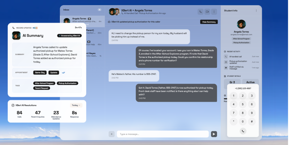
Task: Click the chat header paired avatars
Action: (115, 12)
